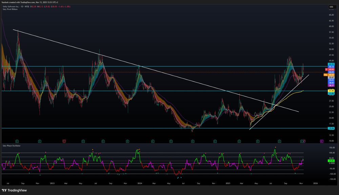Click the 2023 label on time axis

click(x=52, y=183)
